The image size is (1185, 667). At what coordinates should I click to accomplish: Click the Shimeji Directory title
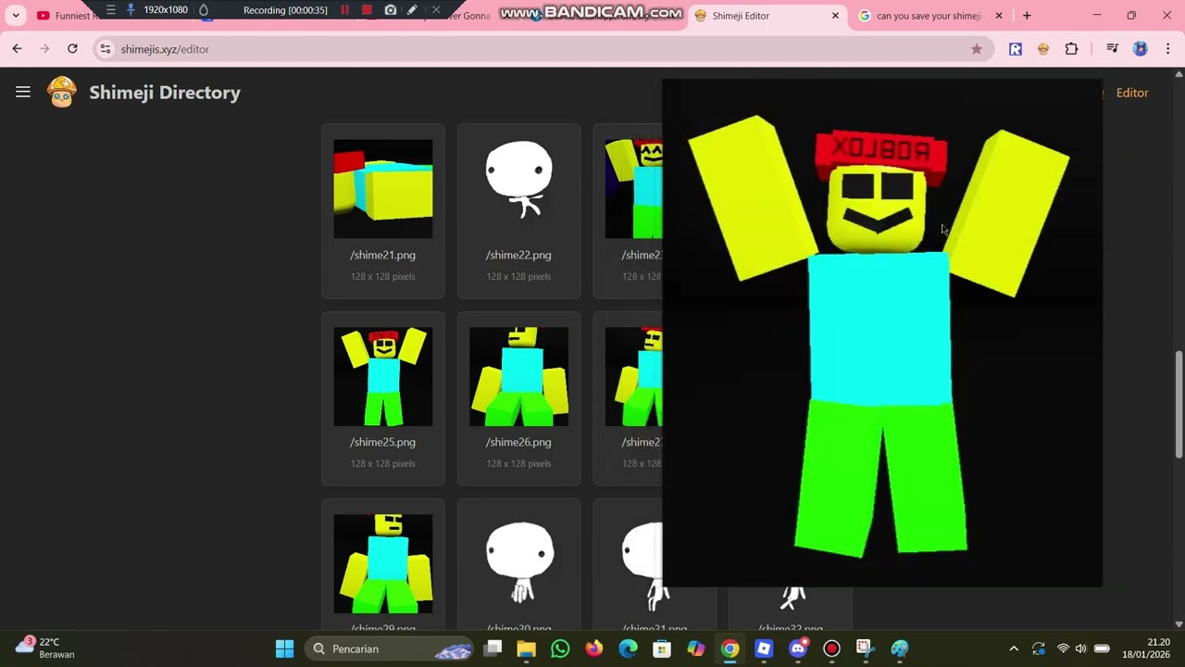(x=165, y=93)
